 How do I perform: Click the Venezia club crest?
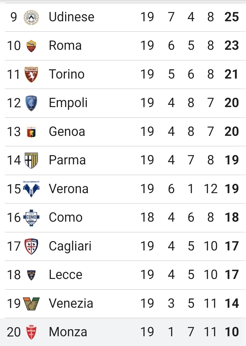click(31, 304)
